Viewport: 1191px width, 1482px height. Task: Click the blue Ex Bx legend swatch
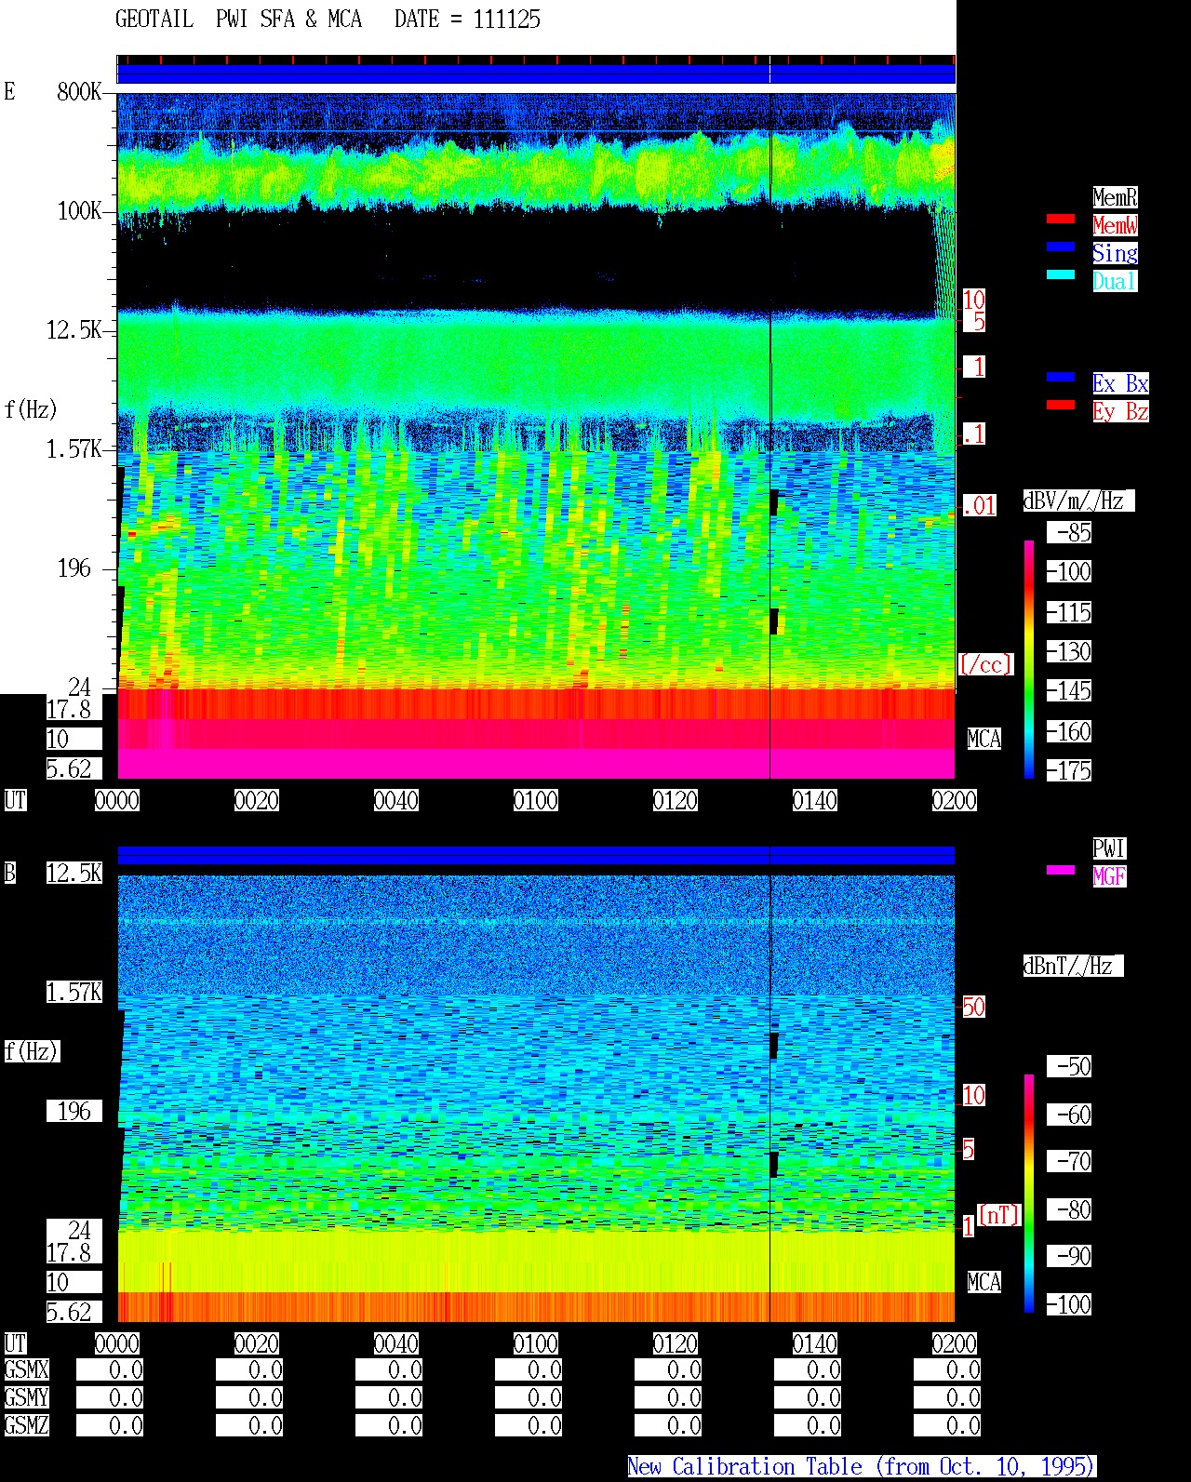(x=1061, y=378)
